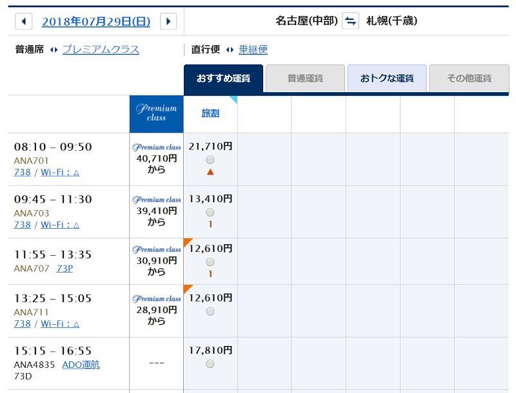Click the 直行便 ⇔ toggle arrows
The image size is (516, 393).
[x=230, y=50]
